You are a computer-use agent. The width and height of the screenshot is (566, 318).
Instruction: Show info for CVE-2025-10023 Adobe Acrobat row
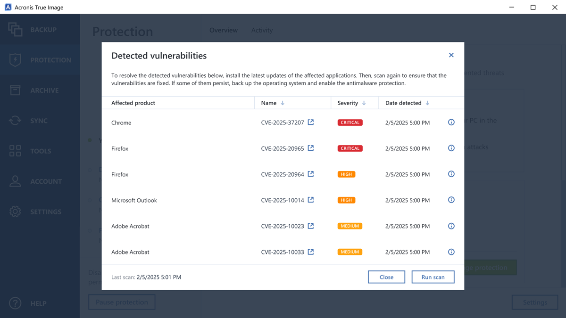click(x=451, y=226)
